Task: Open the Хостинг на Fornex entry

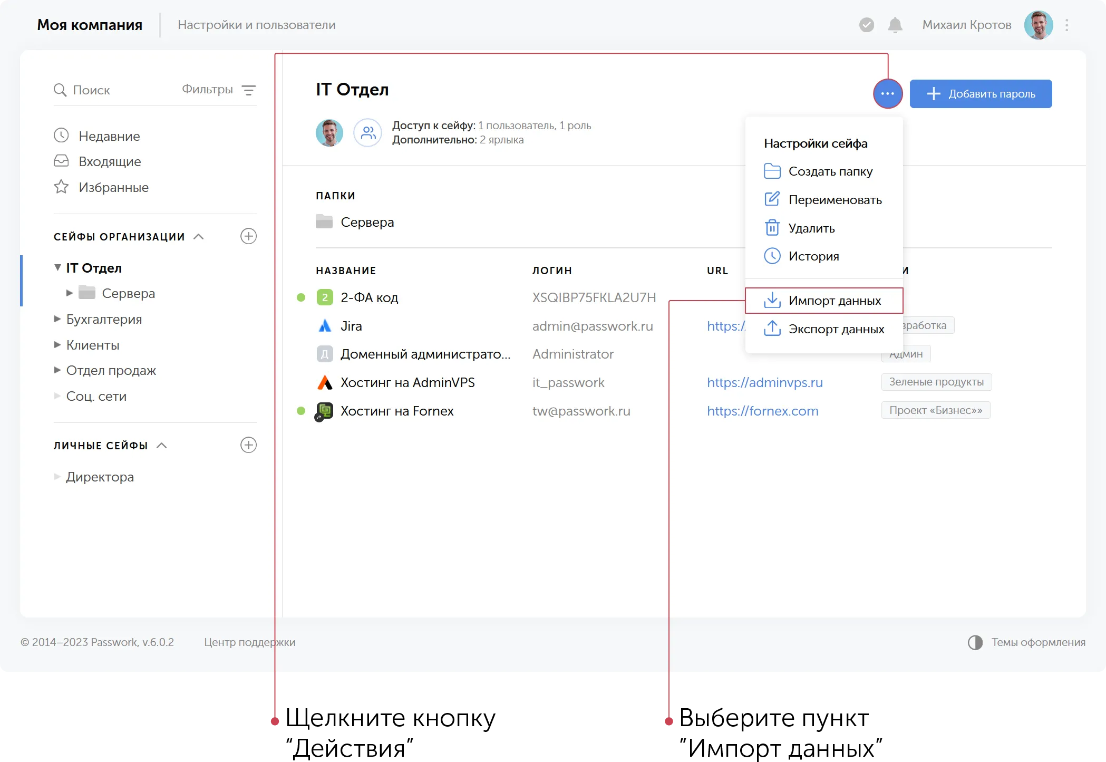Action: [x=396, y=411]
